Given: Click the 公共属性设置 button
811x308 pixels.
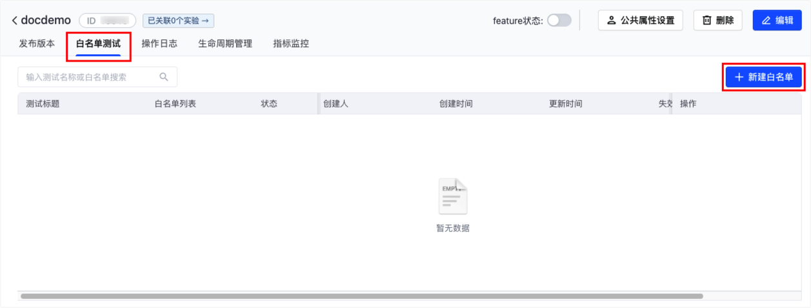Looking at the screenshot, I should (640, 20).
